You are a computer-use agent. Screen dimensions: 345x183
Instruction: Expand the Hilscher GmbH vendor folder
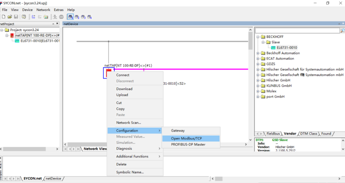click(x=258, y=80)
